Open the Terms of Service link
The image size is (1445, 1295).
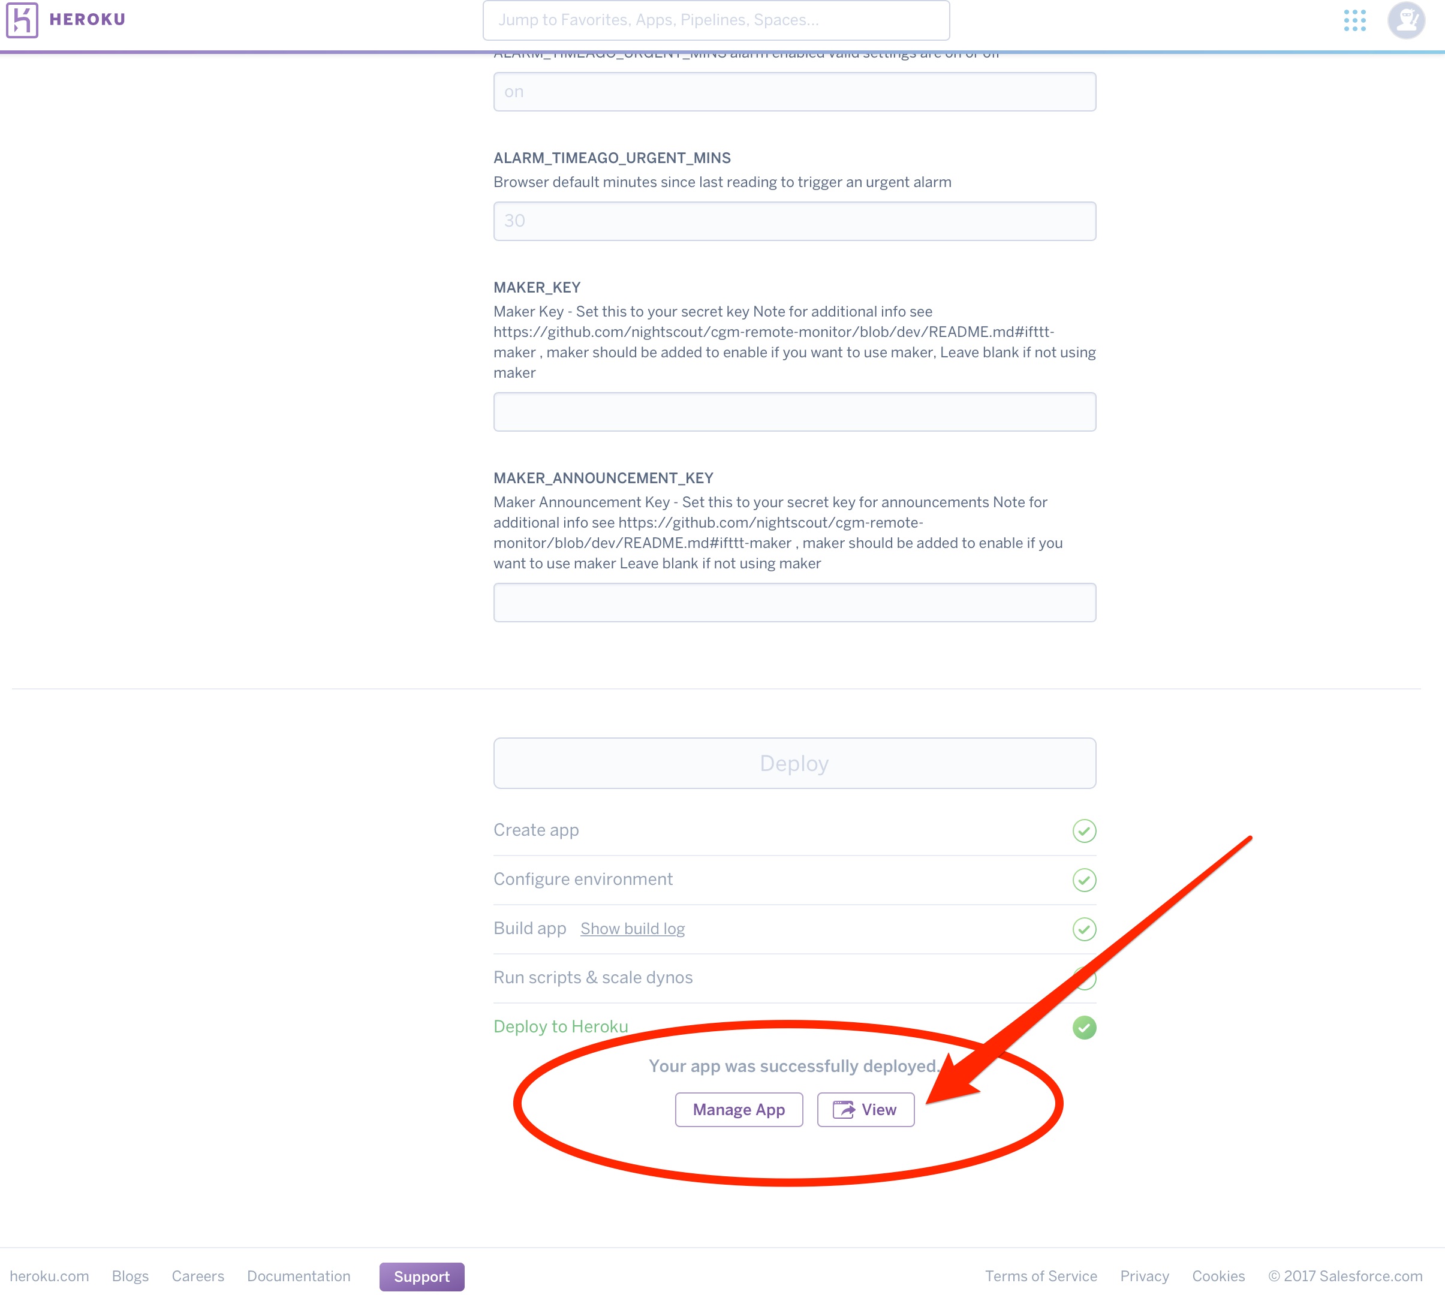[x=1040, y=1276]
